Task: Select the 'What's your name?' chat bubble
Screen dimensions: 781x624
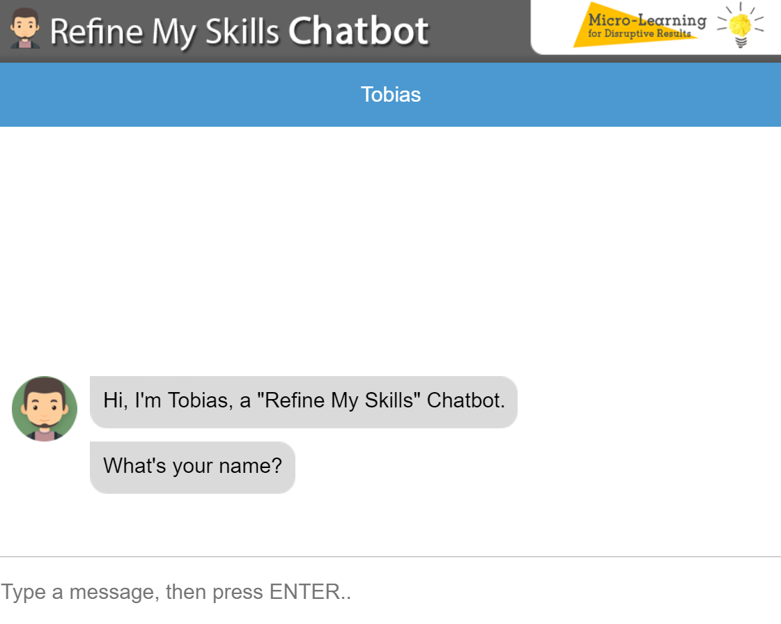Action: point(192,467)
